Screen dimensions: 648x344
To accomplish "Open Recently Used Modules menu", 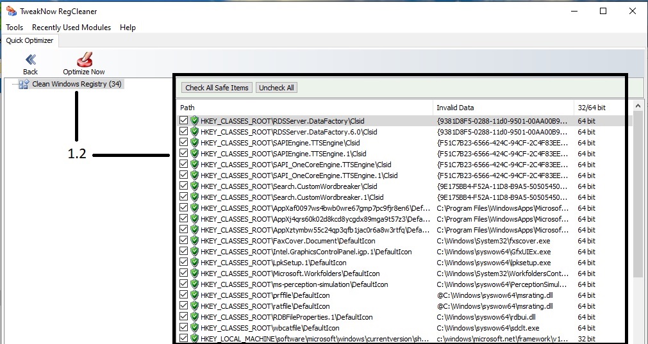I will tap(72, 28).
